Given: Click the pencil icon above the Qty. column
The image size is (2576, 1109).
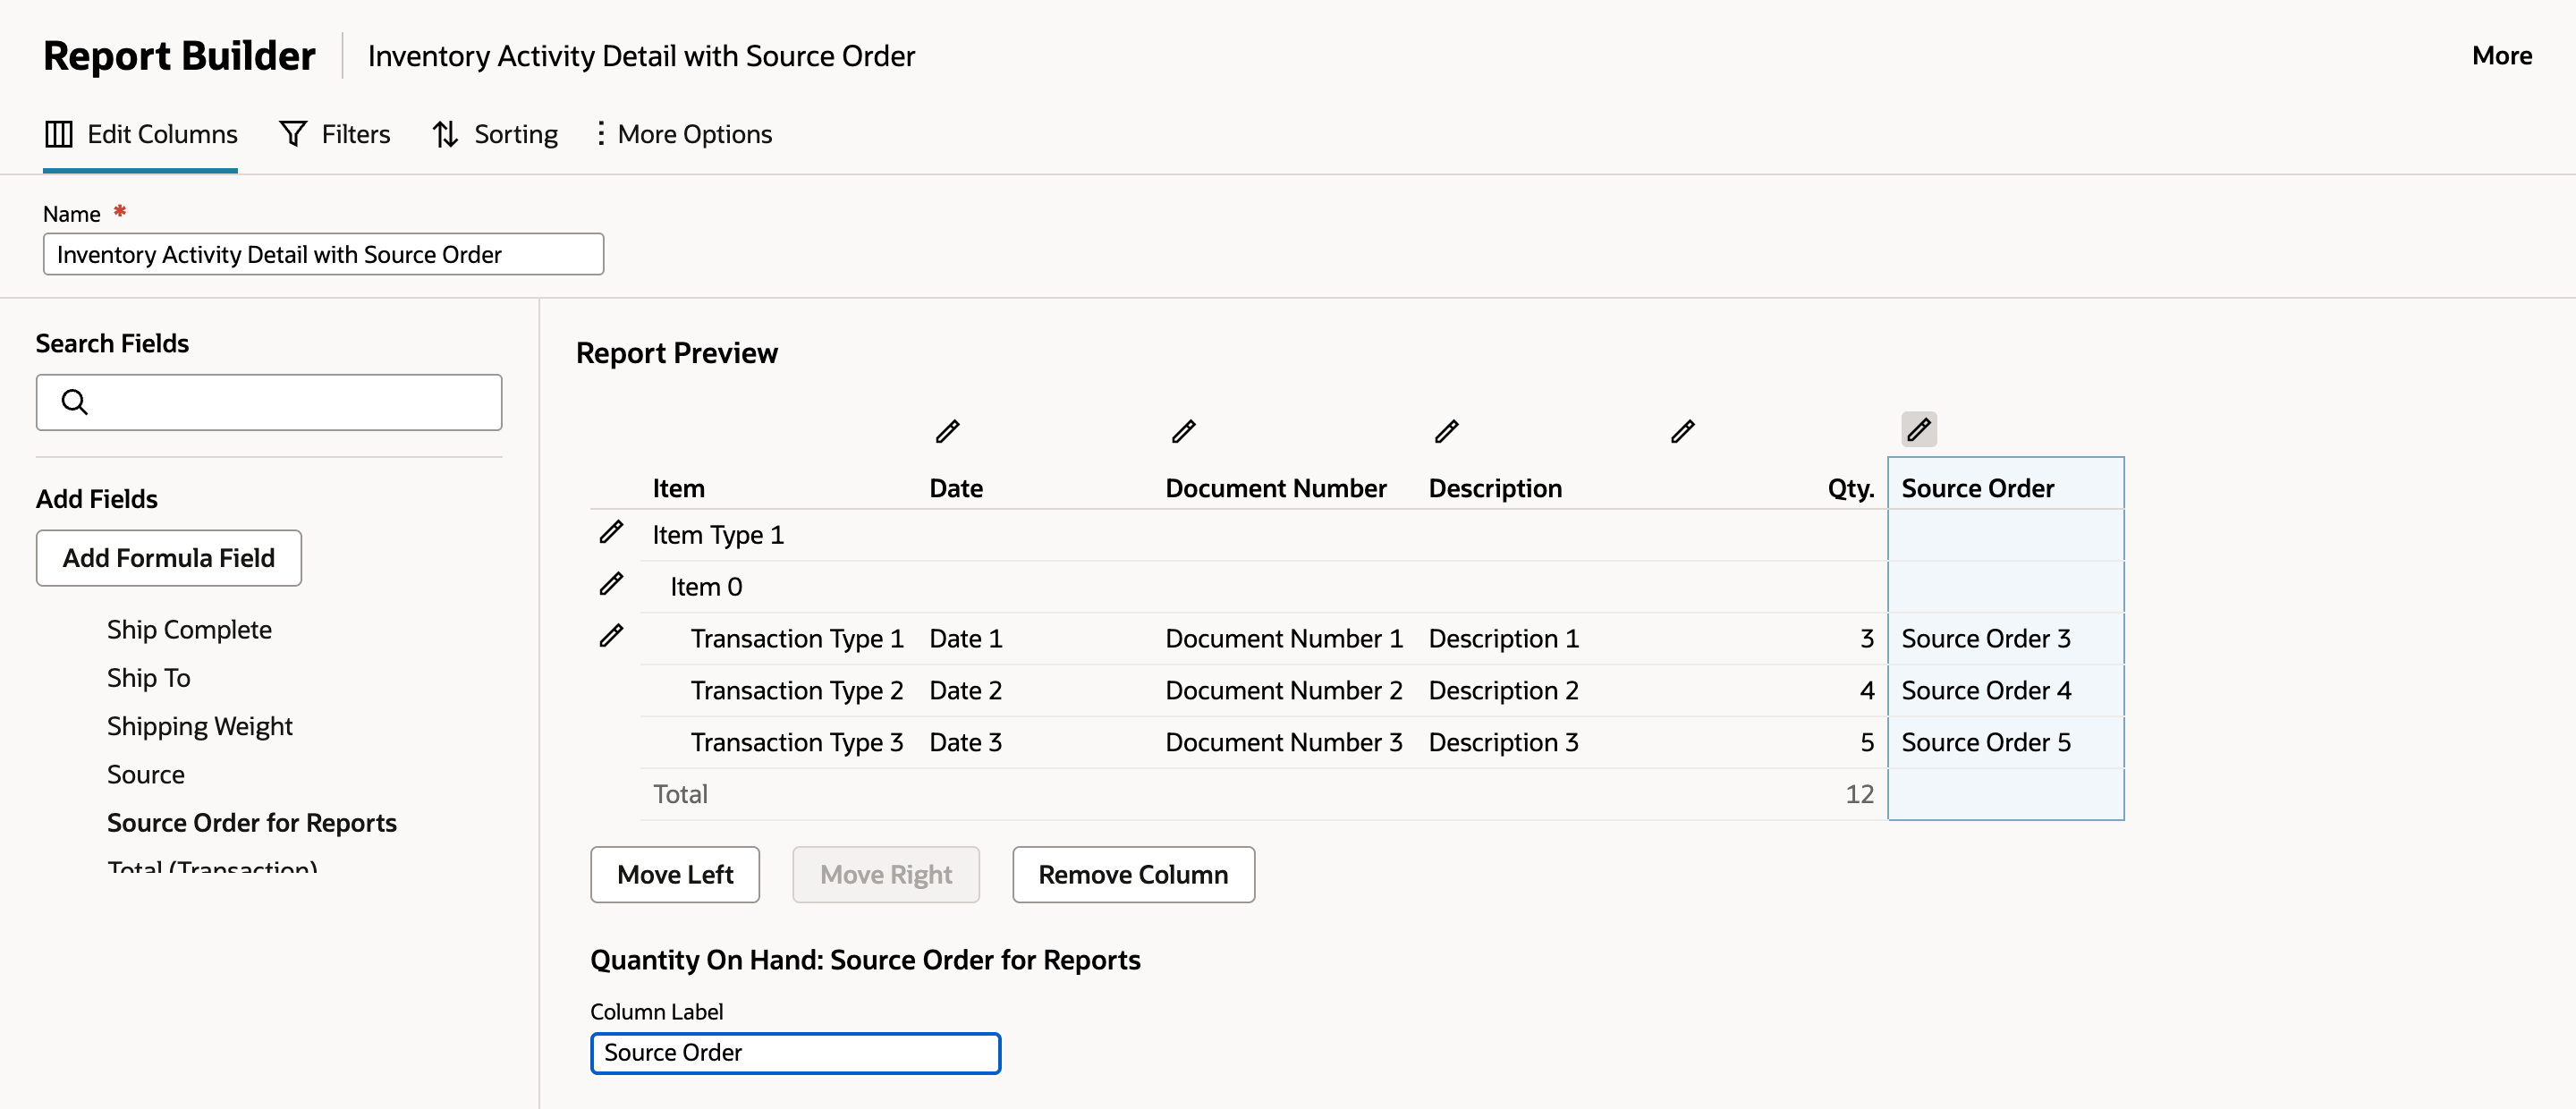Looking at the screenshot, I should tap(1682, 432).
